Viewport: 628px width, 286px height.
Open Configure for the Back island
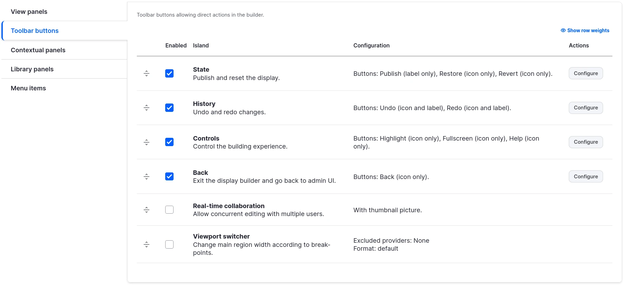coord(586,177)
